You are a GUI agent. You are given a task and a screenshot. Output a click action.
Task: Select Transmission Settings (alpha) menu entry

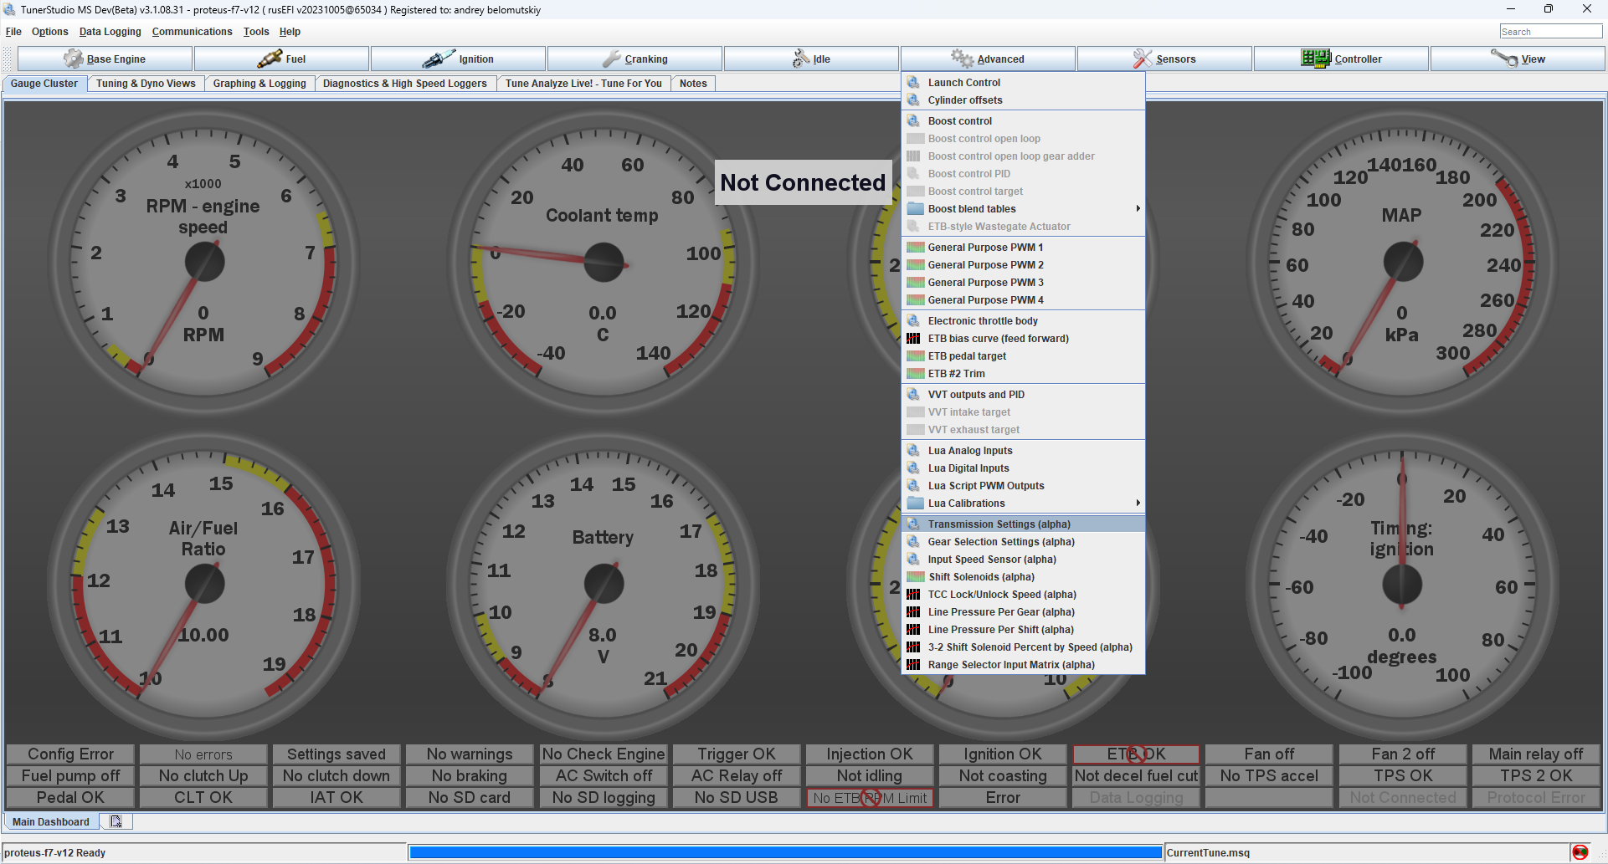pyautogui.click(x=999, y=524)
